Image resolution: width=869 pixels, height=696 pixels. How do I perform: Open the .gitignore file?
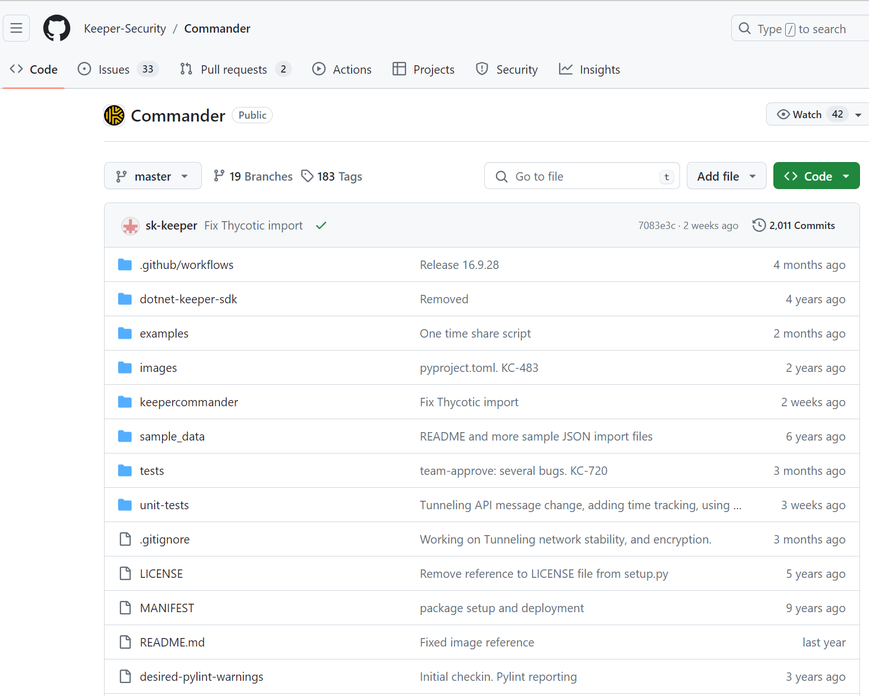click(165, 540)
